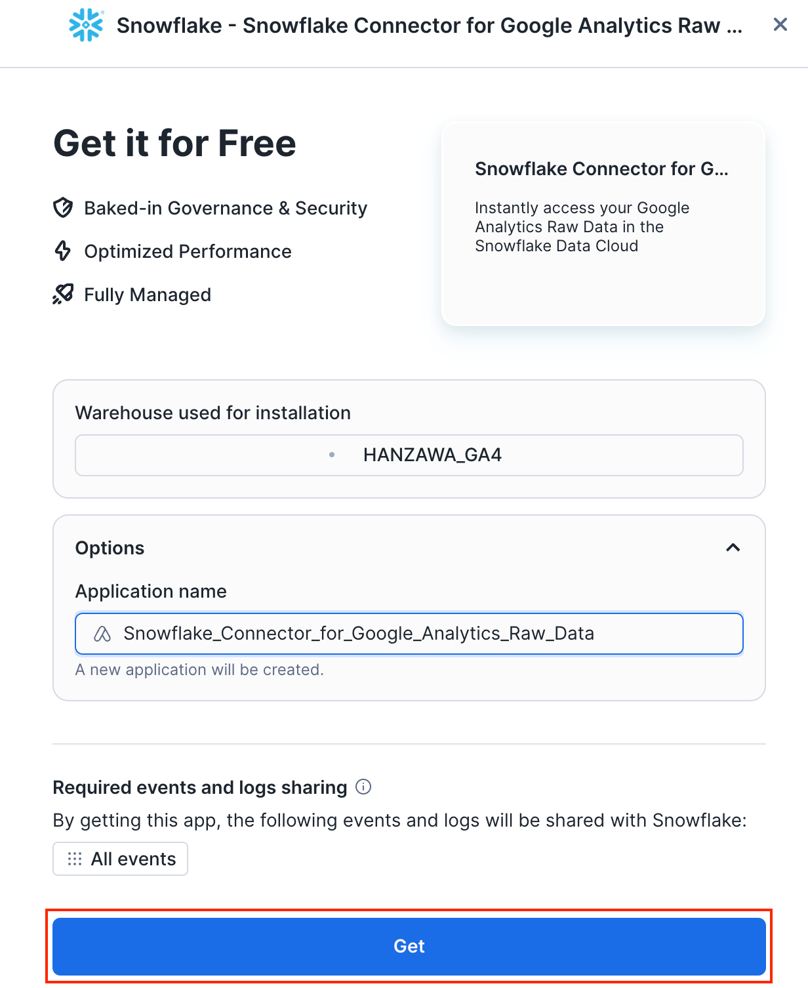808x988 pixels.
Task: Click the shield governance and security icon
Action: click(x=63, y=208)
